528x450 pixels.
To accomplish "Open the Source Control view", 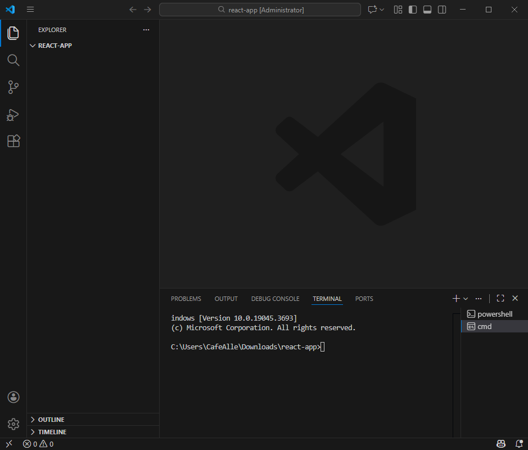I will coord(13,87).
